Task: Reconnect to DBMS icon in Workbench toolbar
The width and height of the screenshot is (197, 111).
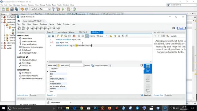Action: point(58,28)
